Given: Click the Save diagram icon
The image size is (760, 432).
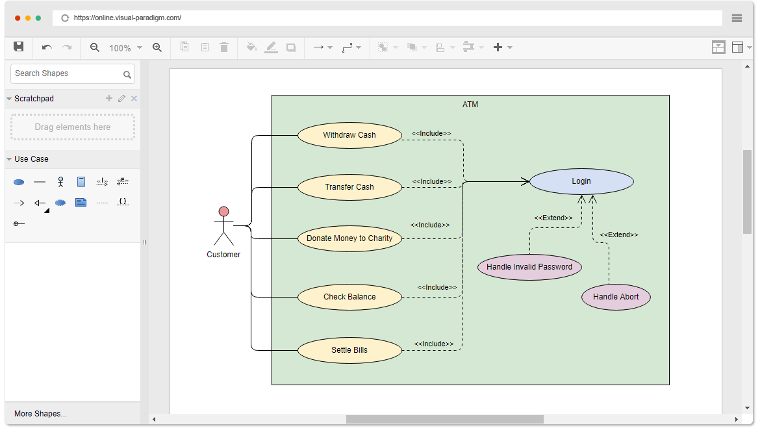Looking at the screenshot, I should click(18, 47).
